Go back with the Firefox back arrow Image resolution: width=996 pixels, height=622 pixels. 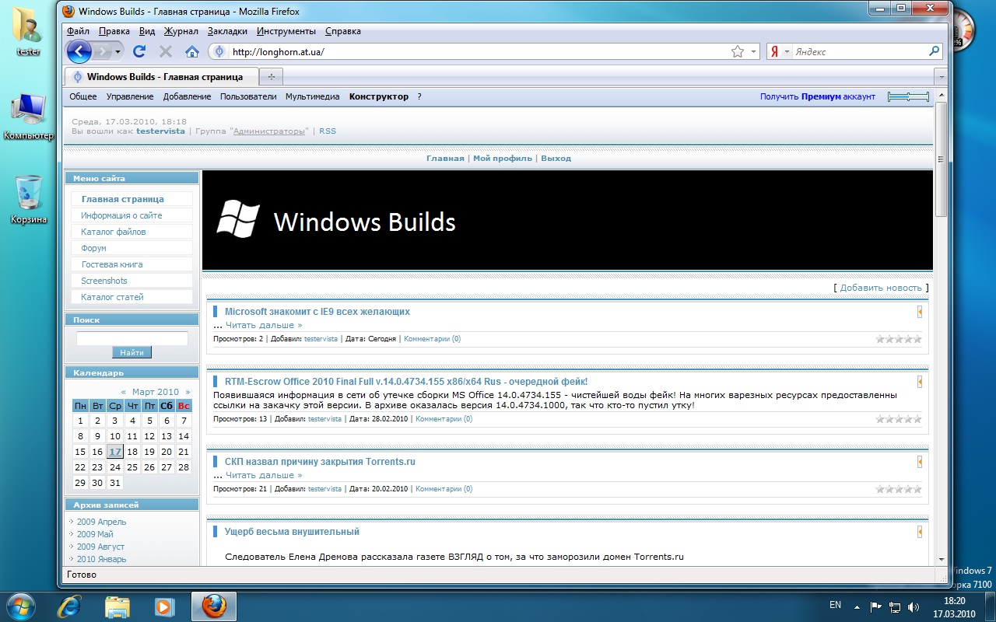(79, 51)
